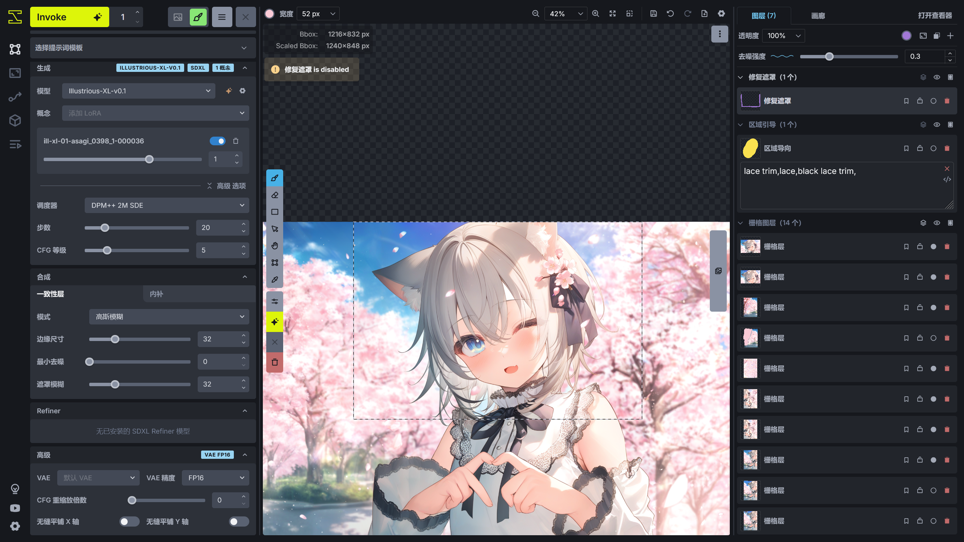Screen dimensions: 964x542
Task: Switch to the 内补 tab
Action: [x=156, y=294]
